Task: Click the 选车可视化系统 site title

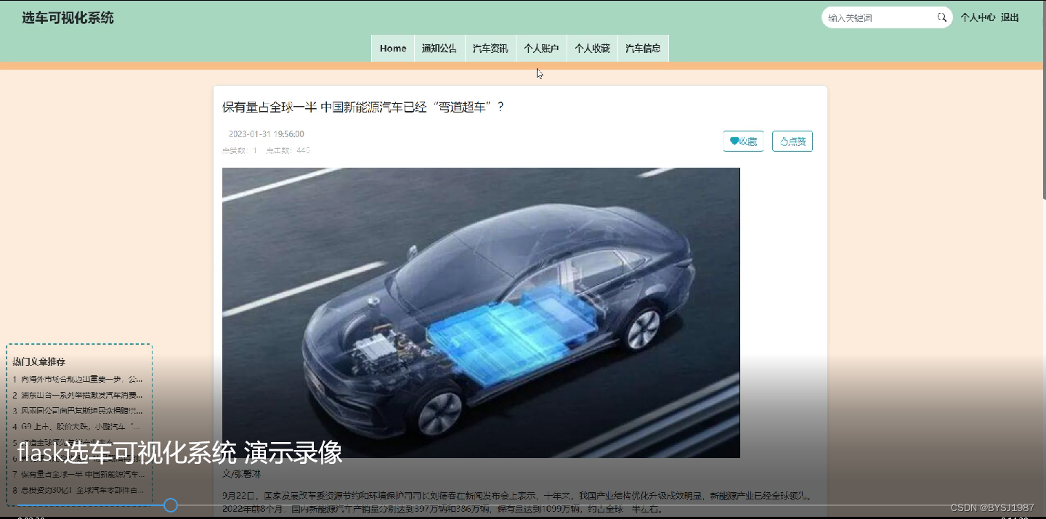Action: coord(68,18)
